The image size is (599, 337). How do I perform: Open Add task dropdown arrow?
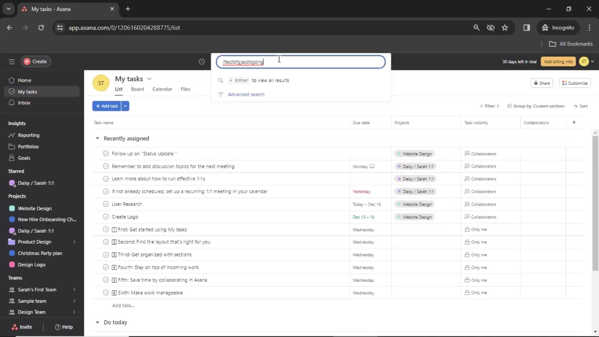(125, 106)
